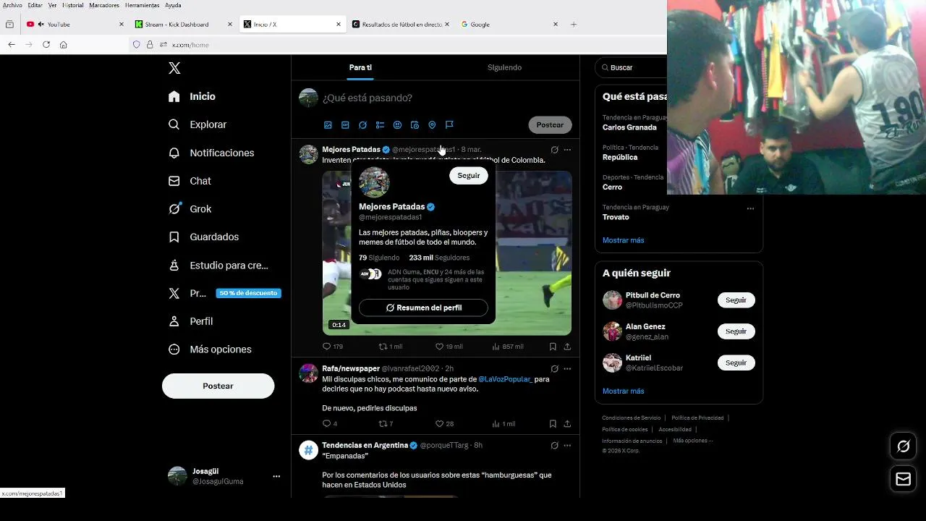Repost Rafa/newspaper post (7)
The width and height of the screenshot is (926, 521).
[x=386, y=424]
